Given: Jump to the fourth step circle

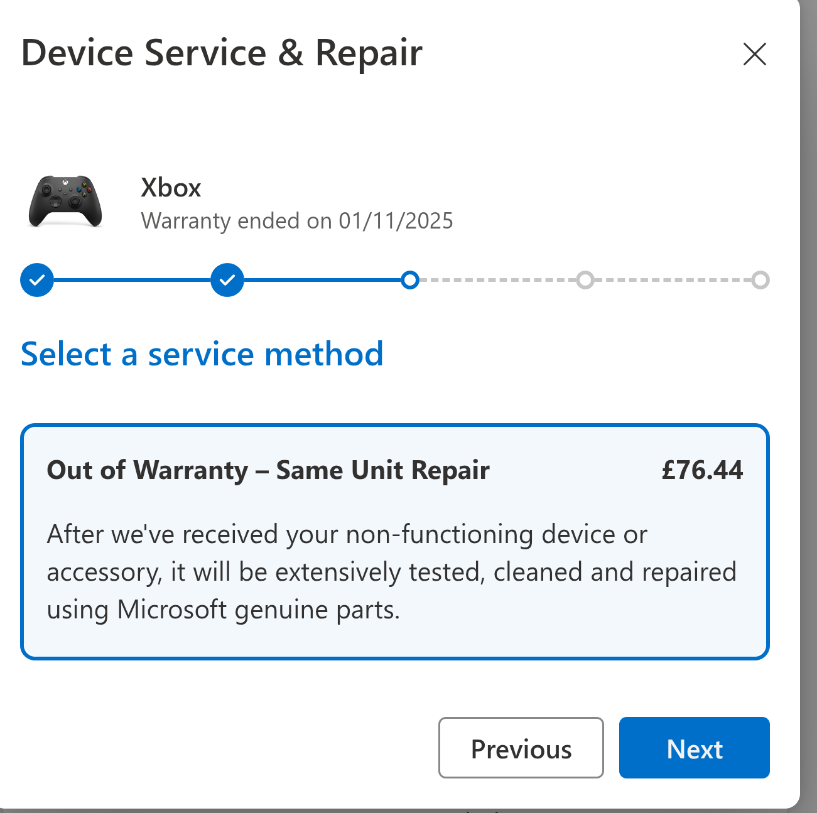Looking at the screenshot, I should [x=585, y=280].
